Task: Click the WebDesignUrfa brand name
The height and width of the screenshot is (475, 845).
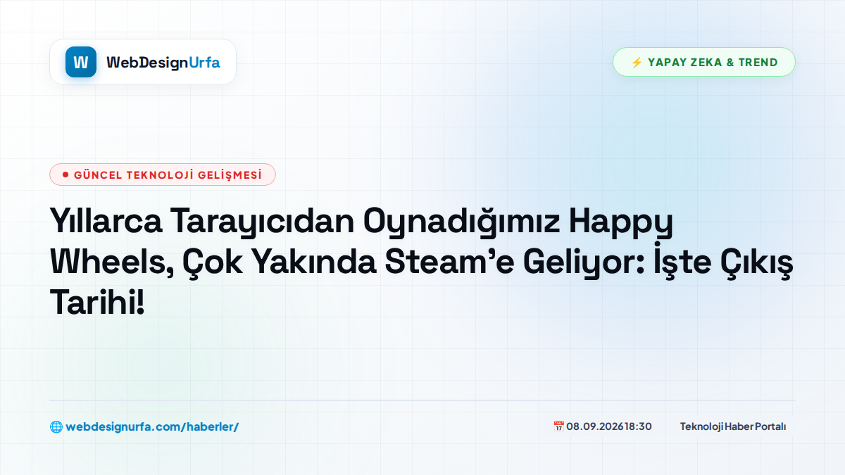Action: pyautogui.click(x=163, y=62)
